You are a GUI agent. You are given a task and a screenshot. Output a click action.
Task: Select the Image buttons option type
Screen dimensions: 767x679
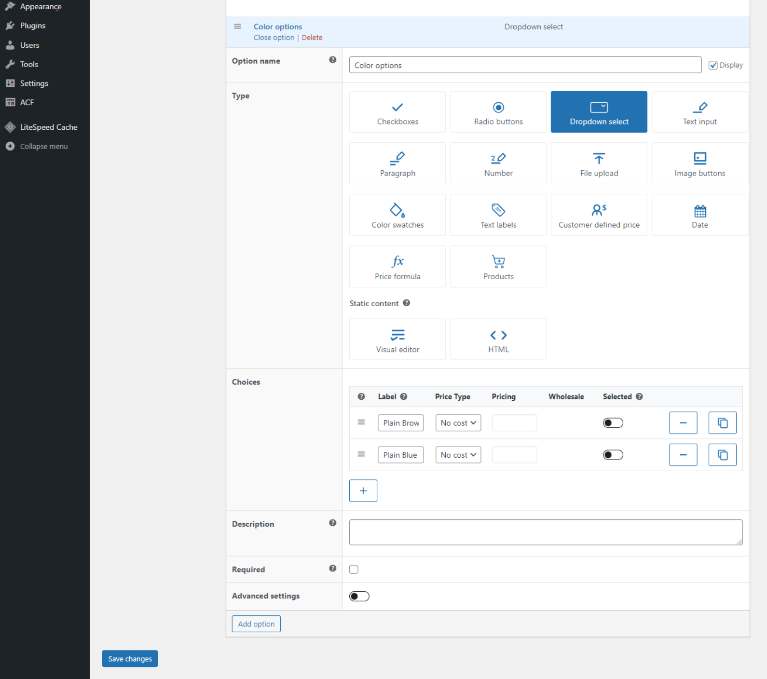point(700,163)
